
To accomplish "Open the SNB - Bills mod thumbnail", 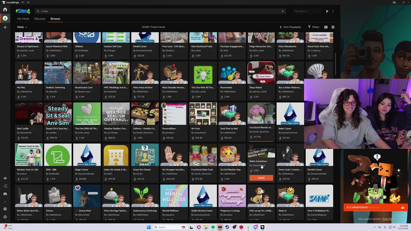I will pyautogui.click(x=58, y=155).
